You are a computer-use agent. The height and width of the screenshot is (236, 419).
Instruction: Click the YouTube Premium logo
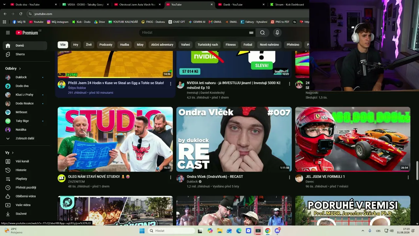(x=27, y=32)
